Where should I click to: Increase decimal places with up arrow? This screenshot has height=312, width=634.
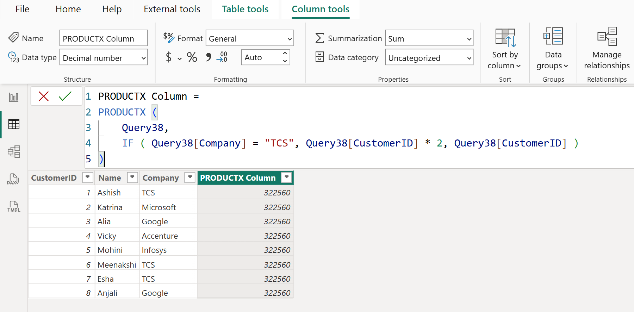(x=285, y=54)
